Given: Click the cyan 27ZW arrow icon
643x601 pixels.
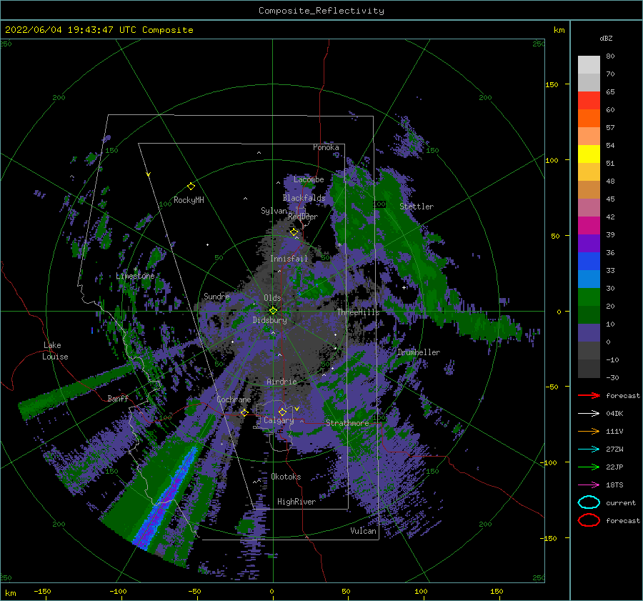Looking at the screenshot, I should point(589,449).
